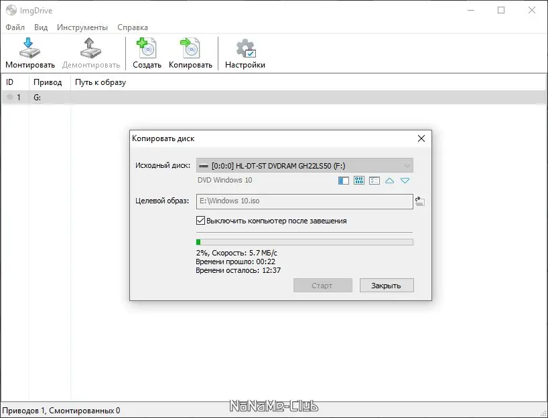The height and width of the screenshot is (418, 548).
Task: Open the Справка menu
Action: [x=133, y=27]
